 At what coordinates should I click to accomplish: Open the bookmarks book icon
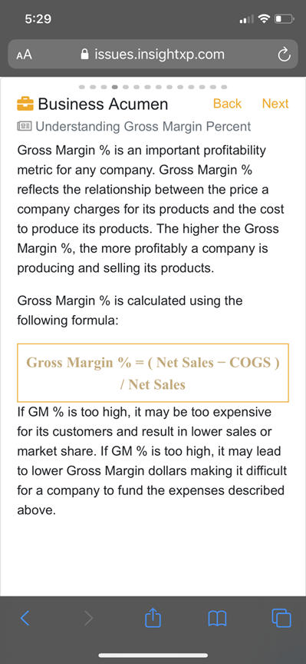[218, 619]
